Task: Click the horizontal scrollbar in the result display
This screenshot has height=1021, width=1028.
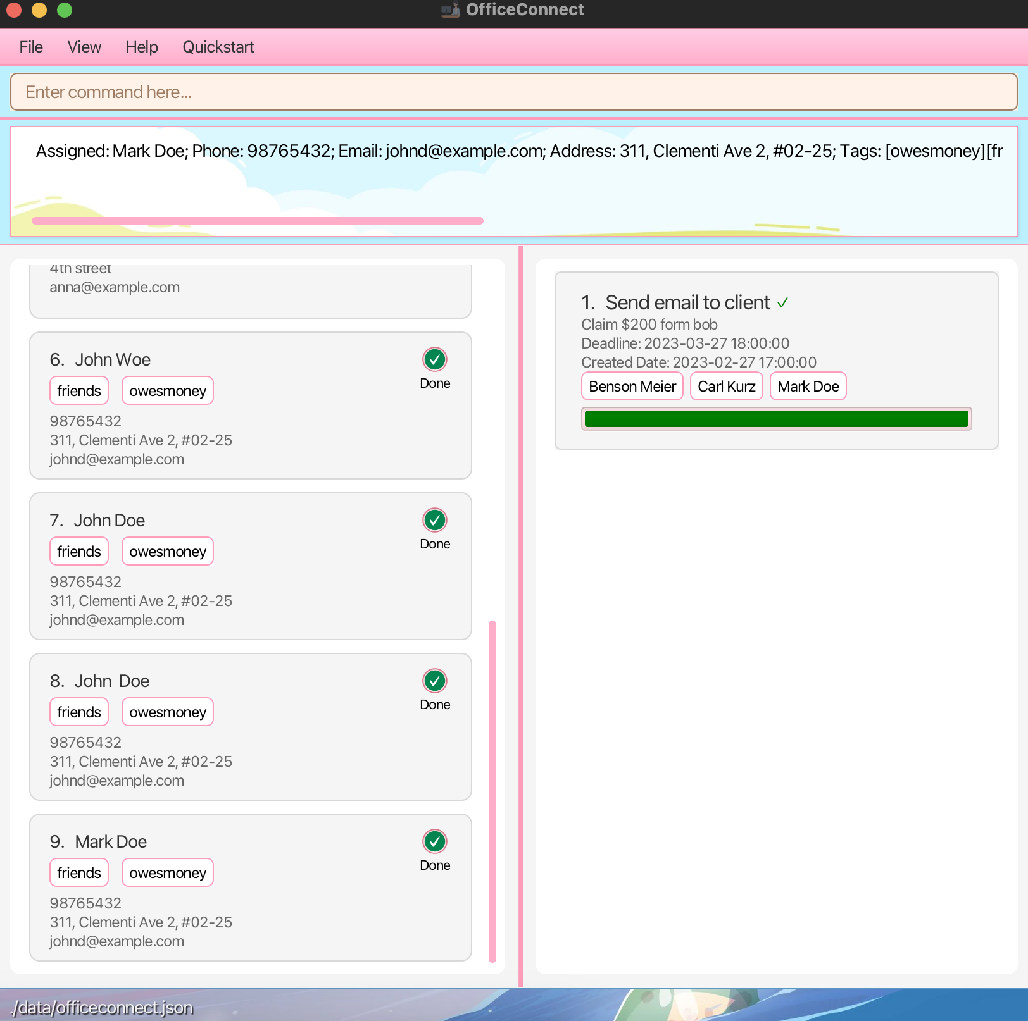Action: tap(258, 221)
